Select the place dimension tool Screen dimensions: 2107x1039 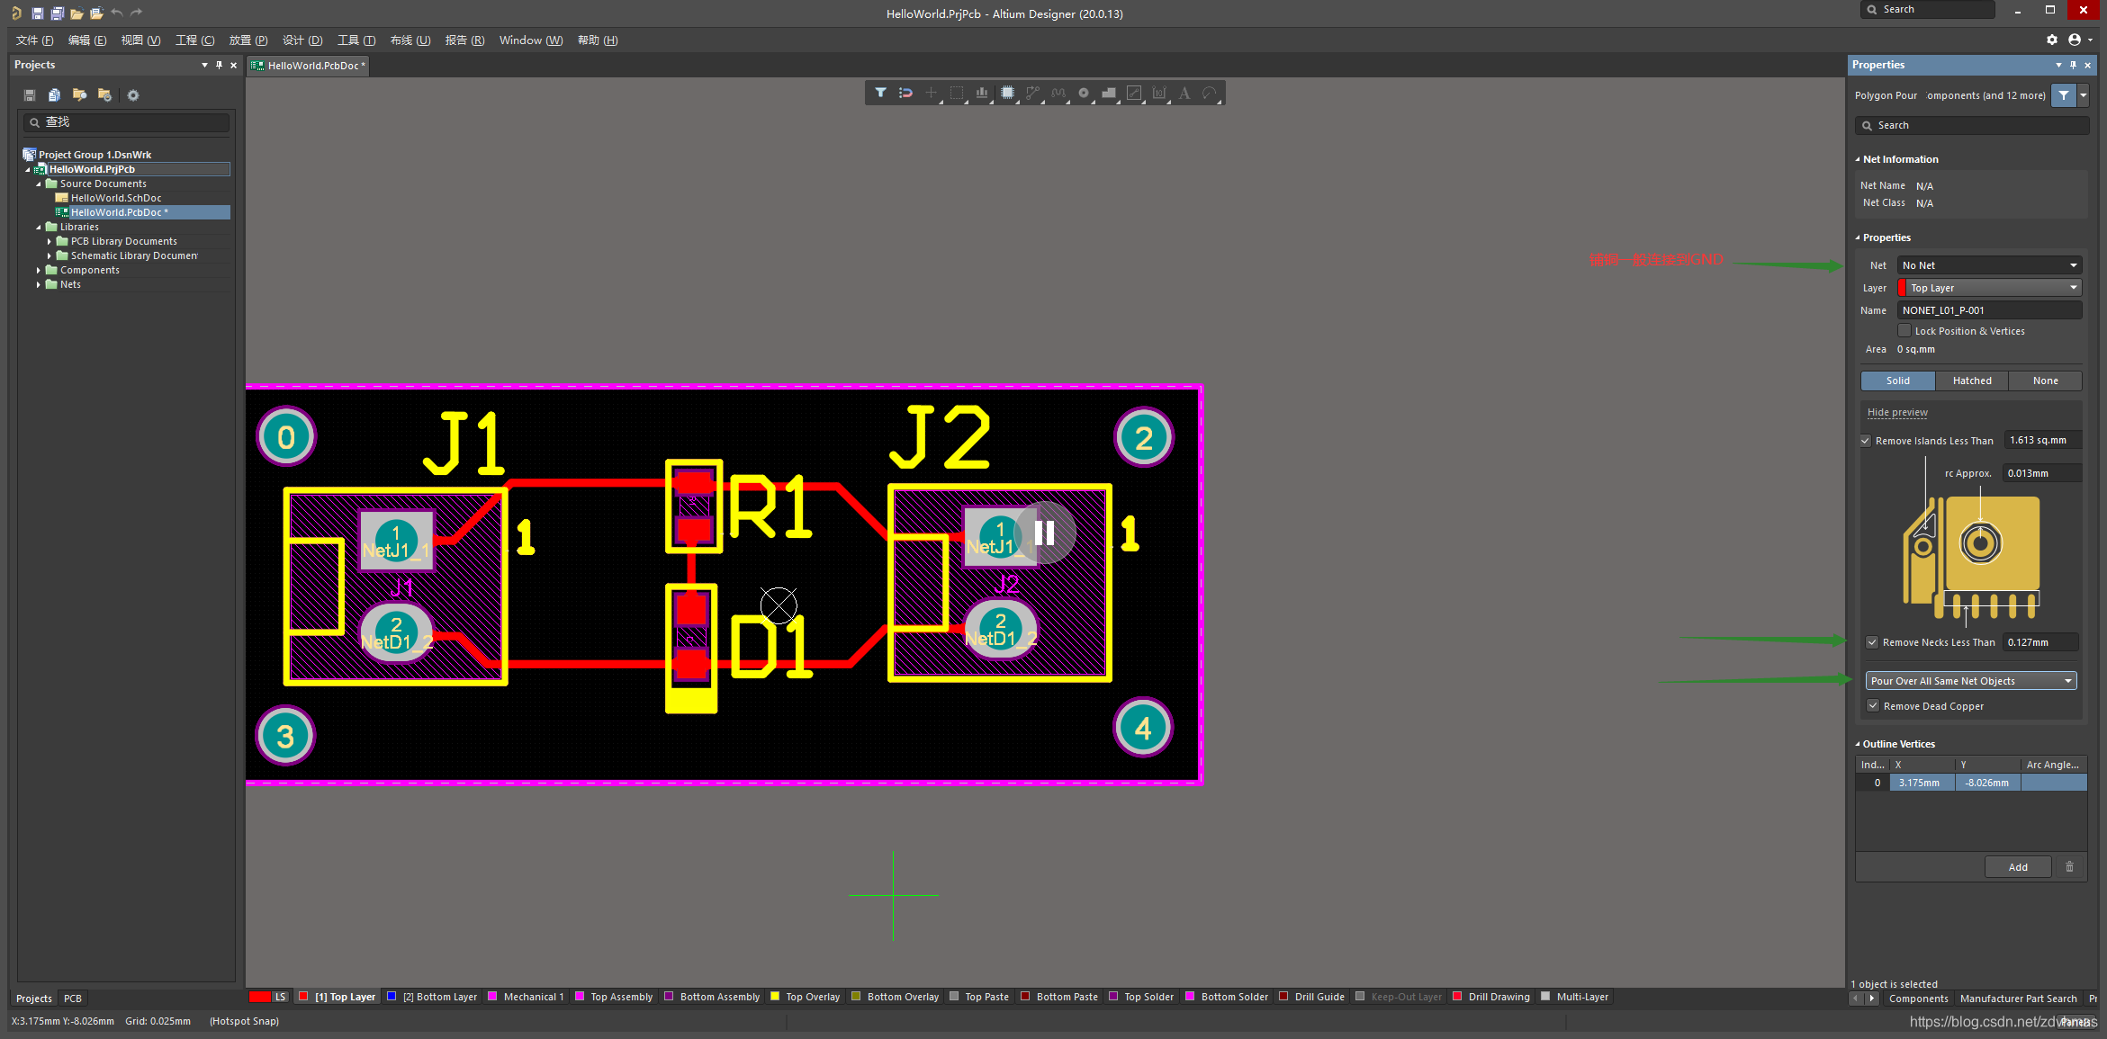coord(1159,93)
